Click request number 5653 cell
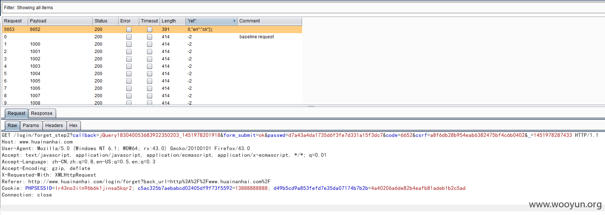The image size is (605, 215). tap(9, 29)
